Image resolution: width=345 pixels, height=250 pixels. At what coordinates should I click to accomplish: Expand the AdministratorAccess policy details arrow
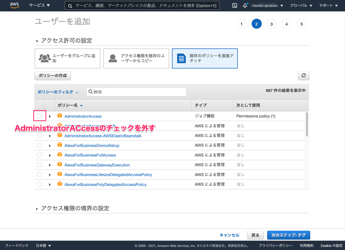49,116
